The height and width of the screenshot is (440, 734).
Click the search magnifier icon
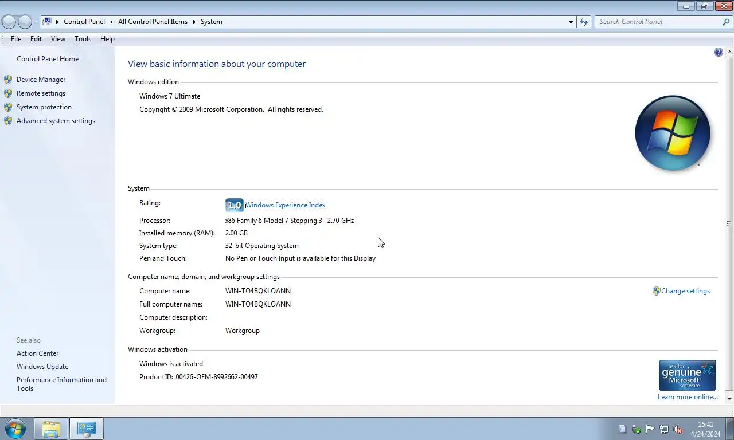[x=726, y=22]
